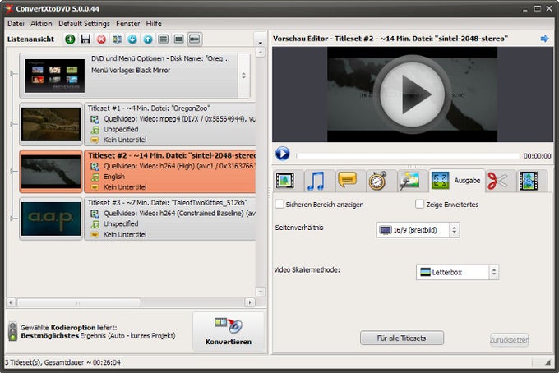The image size is (559, 373).
Task: Expand Titleset #2 tree node
Action: point(12,172)
